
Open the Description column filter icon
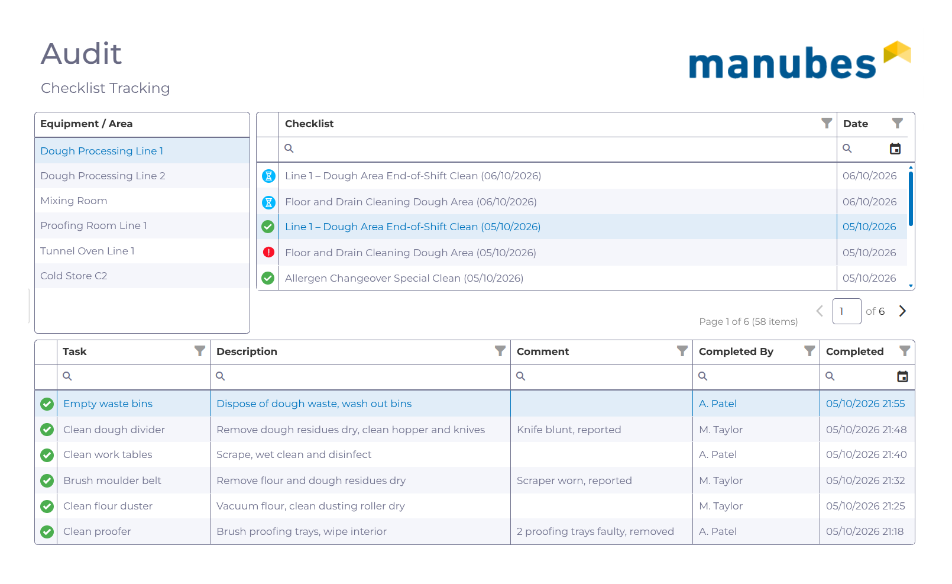point(500,351)
